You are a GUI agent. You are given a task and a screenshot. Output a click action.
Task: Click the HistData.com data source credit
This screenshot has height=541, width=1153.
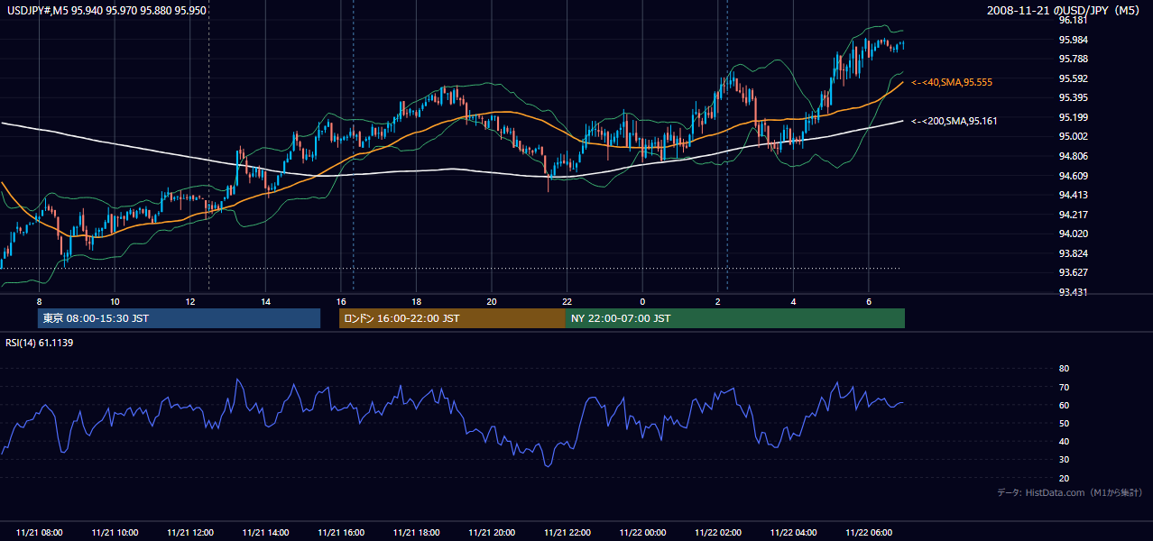click(1070, 492)
